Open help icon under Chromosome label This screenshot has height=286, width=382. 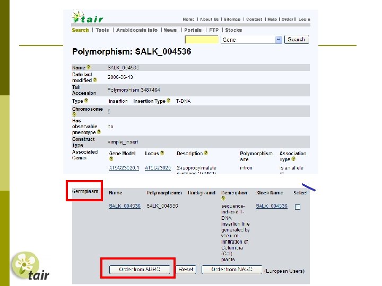(74, 114)
